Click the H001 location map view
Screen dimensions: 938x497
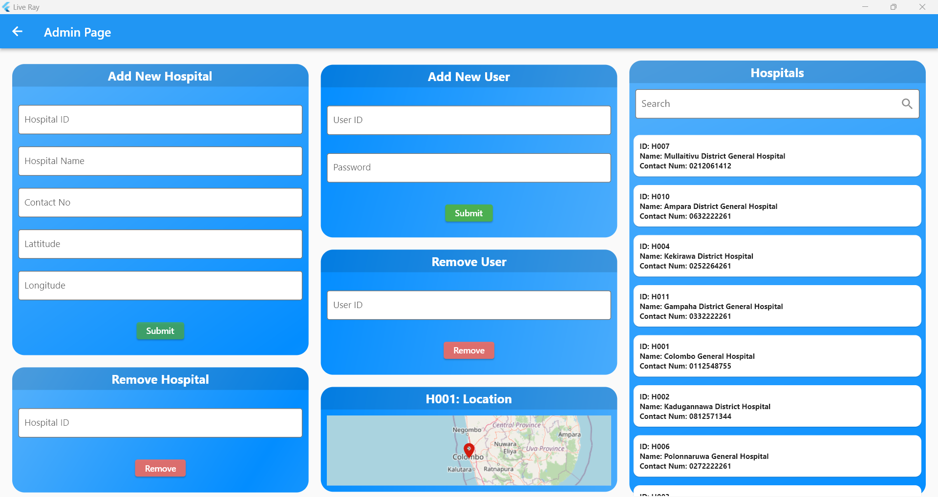469,450
